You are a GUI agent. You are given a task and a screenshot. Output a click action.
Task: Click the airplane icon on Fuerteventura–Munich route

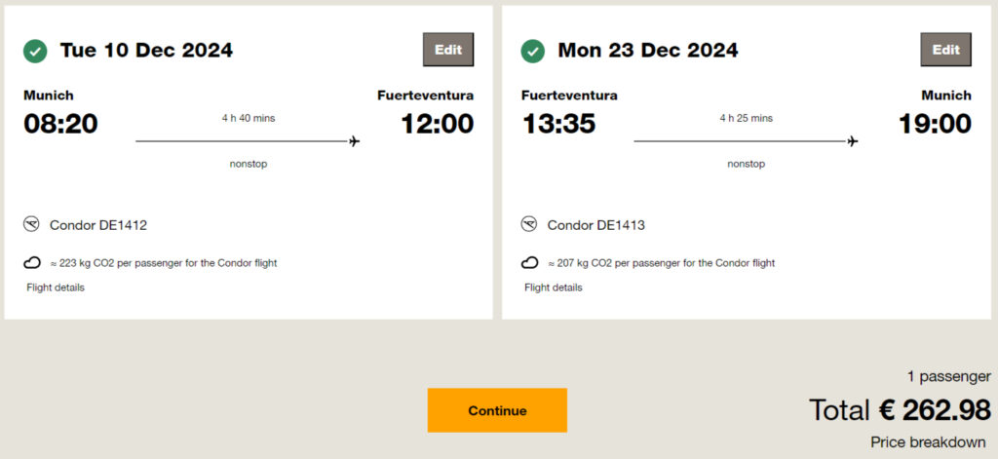(853, 142)
